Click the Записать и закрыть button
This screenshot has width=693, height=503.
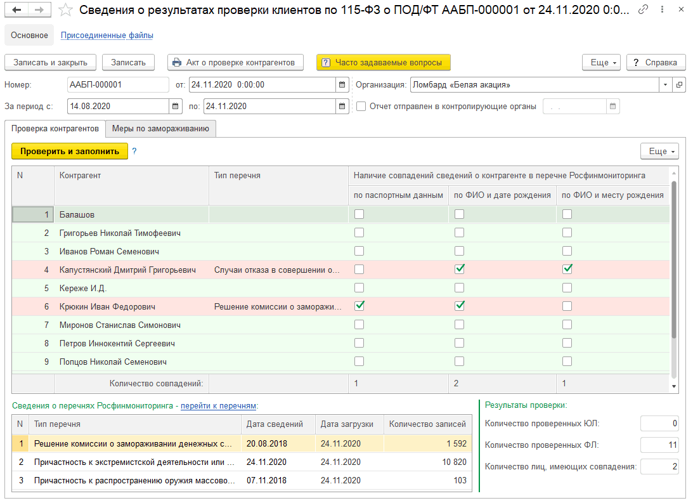50,62
